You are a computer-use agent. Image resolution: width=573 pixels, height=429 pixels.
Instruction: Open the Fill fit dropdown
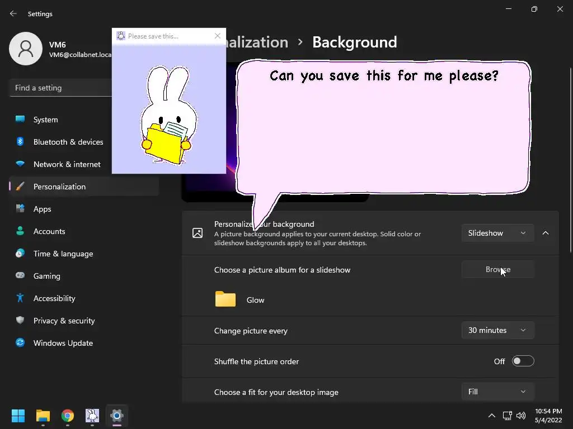497,392
